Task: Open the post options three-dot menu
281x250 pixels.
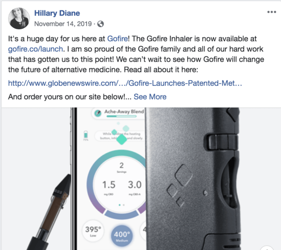Action: click(272, 12)
